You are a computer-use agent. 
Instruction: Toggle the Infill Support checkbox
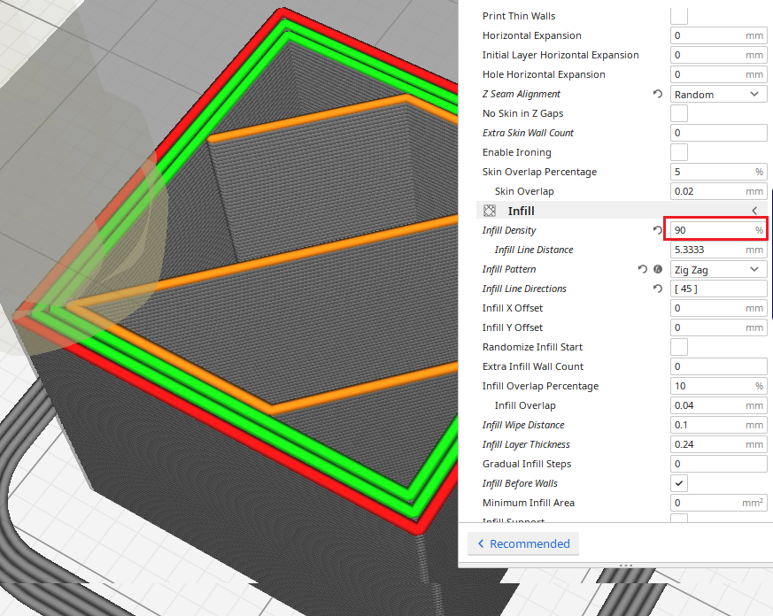(679, 518)
